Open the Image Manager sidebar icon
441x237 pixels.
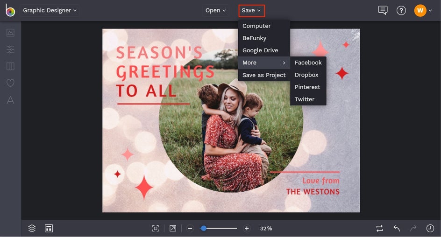[10, 33]
